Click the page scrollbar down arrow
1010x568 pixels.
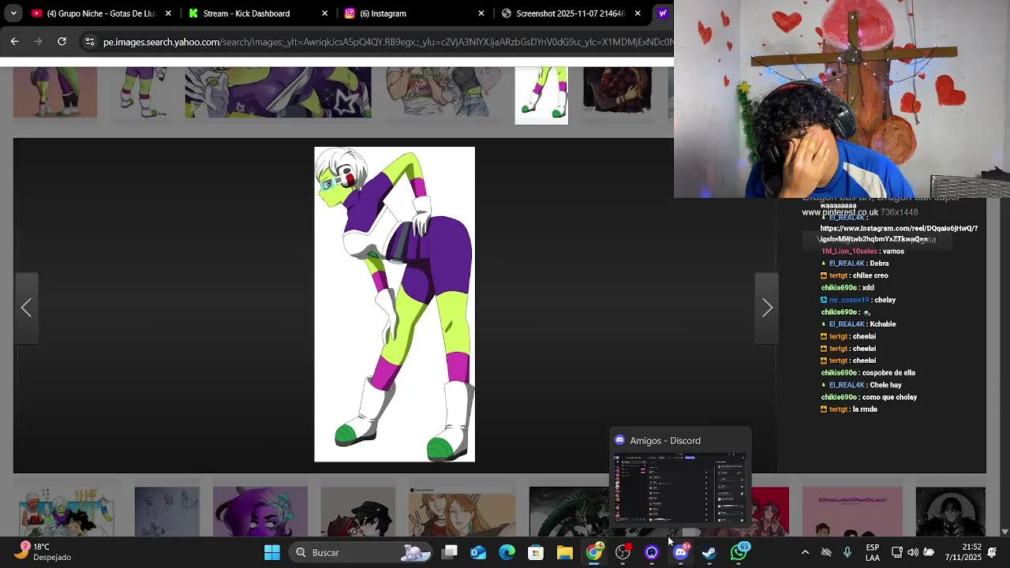[1004, 532]
